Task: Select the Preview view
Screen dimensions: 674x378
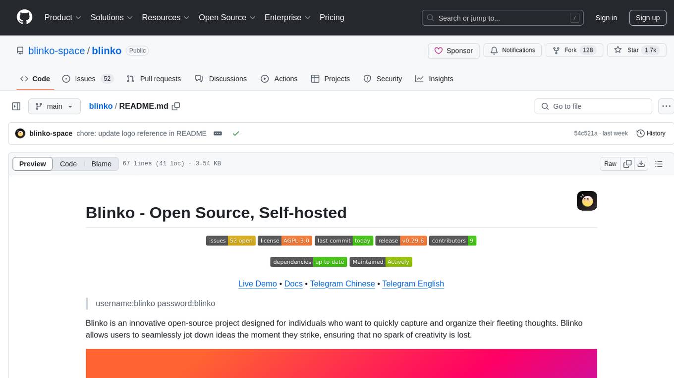Action: tap(33, 164)
